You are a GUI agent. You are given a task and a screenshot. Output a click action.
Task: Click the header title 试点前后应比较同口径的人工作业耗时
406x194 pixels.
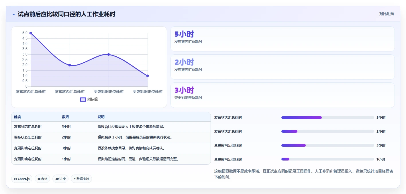click(x=66, y=14)
